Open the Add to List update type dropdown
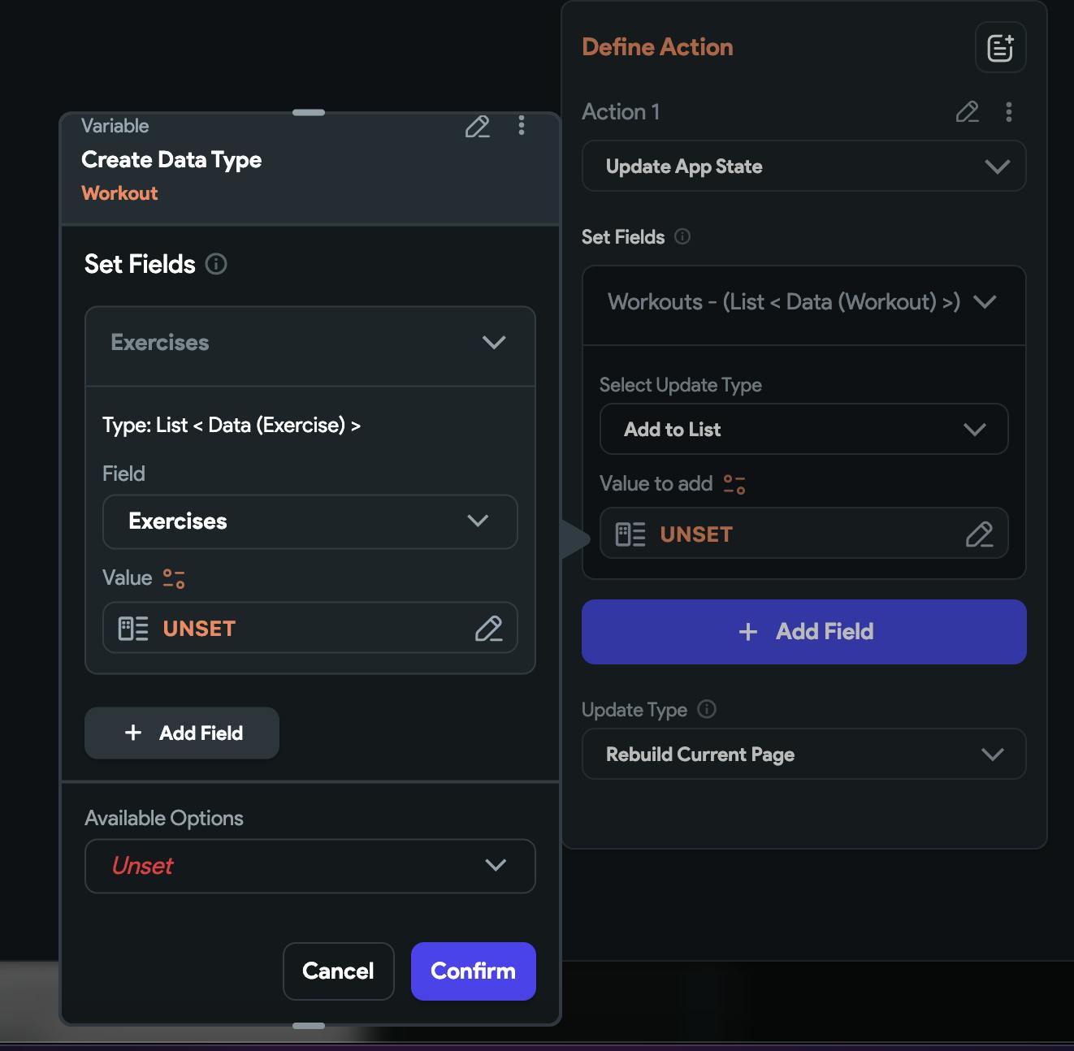 pyautogui.click(x=803, y=430)
